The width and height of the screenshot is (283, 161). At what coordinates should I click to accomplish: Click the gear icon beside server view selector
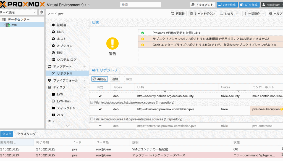pyautogui.click(x=41, y=12)
